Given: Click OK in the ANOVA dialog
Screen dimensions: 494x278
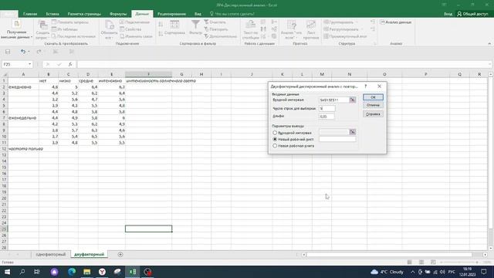Looking at the screenshot, I should pyautogui.click(x=373, y=97).
